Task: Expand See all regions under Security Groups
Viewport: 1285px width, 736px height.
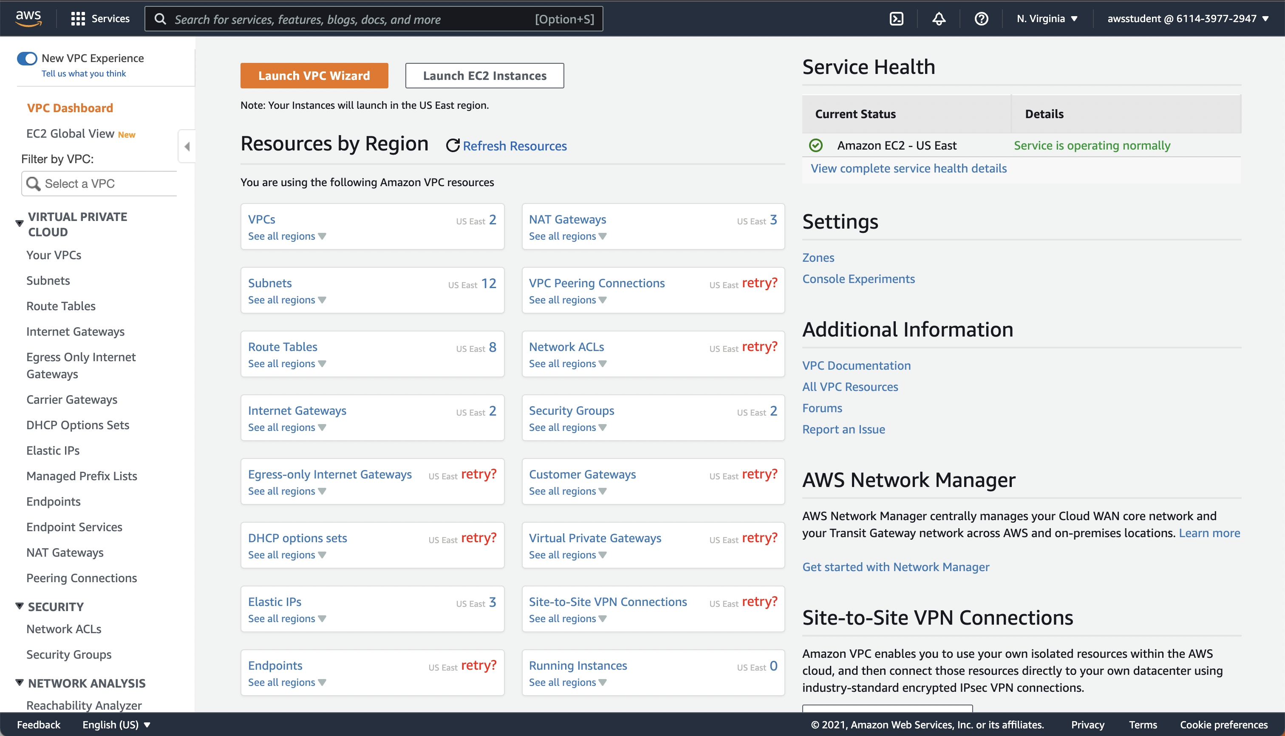Action: tap(567, 427)
